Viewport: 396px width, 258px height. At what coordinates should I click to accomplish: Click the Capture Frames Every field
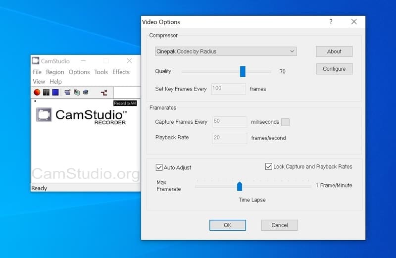[230, 122]
